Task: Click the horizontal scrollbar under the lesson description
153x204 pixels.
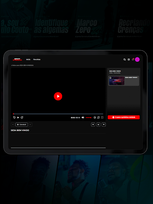Action: (x=58, y=148)
